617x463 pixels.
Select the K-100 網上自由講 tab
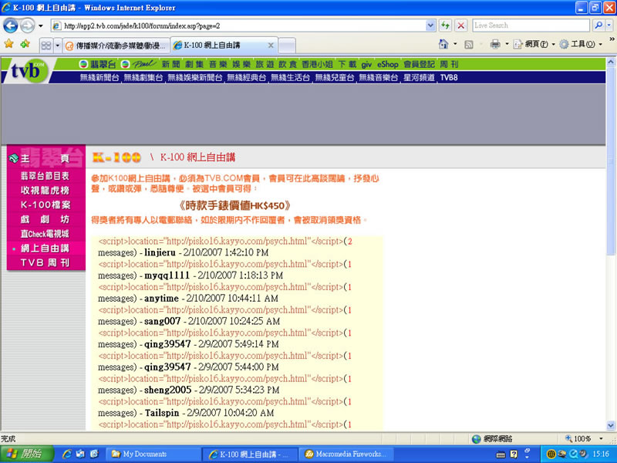coord(224,46)
